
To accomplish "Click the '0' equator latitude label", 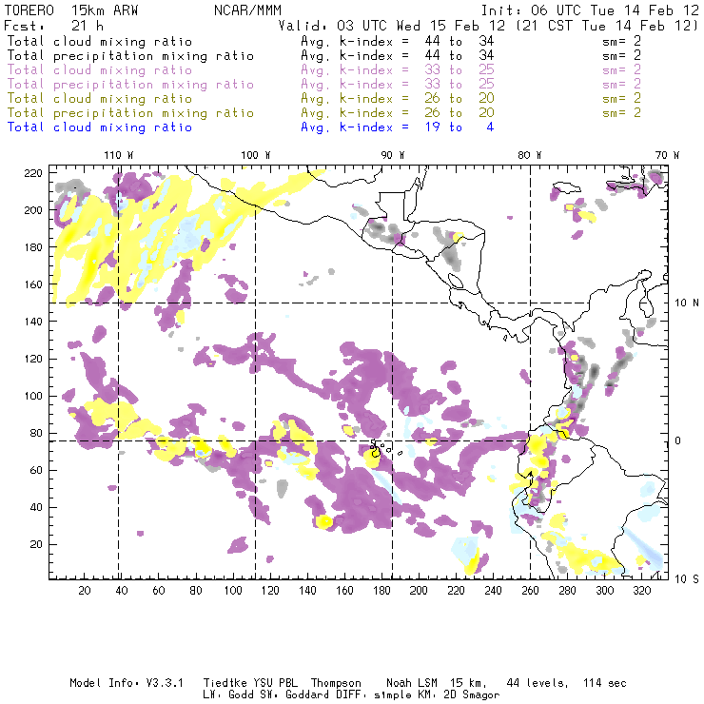I will point(678,440).
